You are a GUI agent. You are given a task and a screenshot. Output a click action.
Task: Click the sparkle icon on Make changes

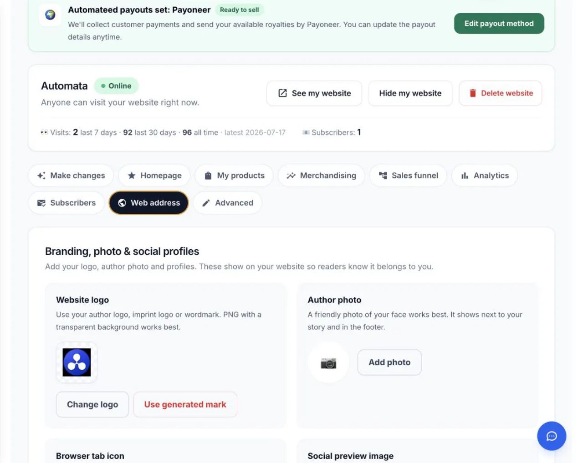point(41,176)
